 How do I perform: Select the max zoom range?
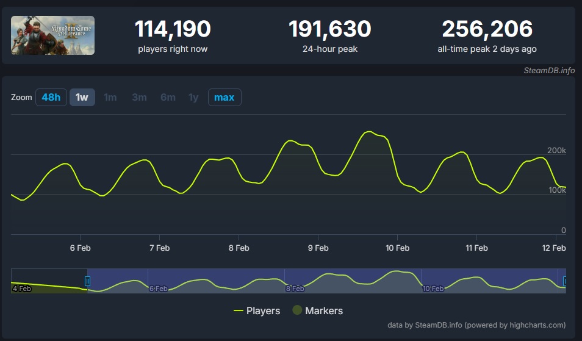click(x=225, y=97)
